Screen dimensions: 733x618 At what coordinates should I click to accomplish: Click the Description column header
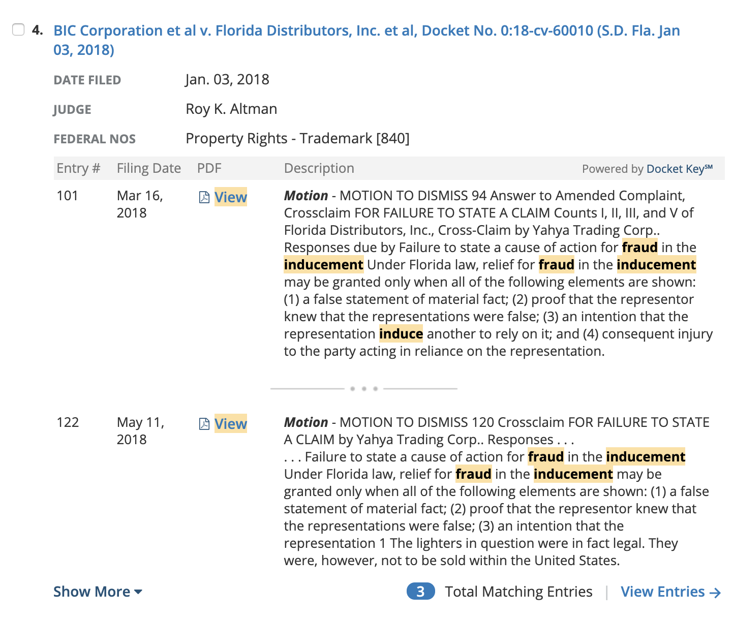(x=319, y=168)
